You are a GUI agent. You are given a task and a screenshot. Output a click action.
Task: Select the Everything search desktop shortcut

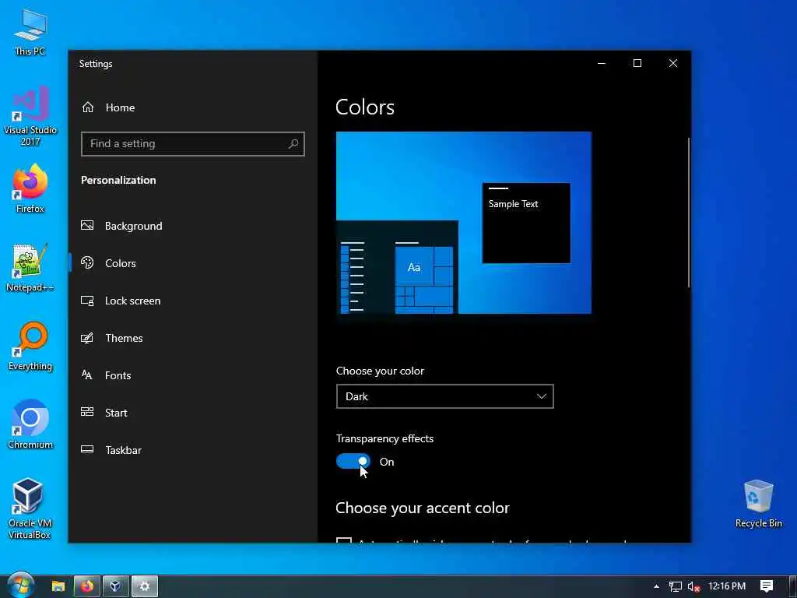pos(30,346)
